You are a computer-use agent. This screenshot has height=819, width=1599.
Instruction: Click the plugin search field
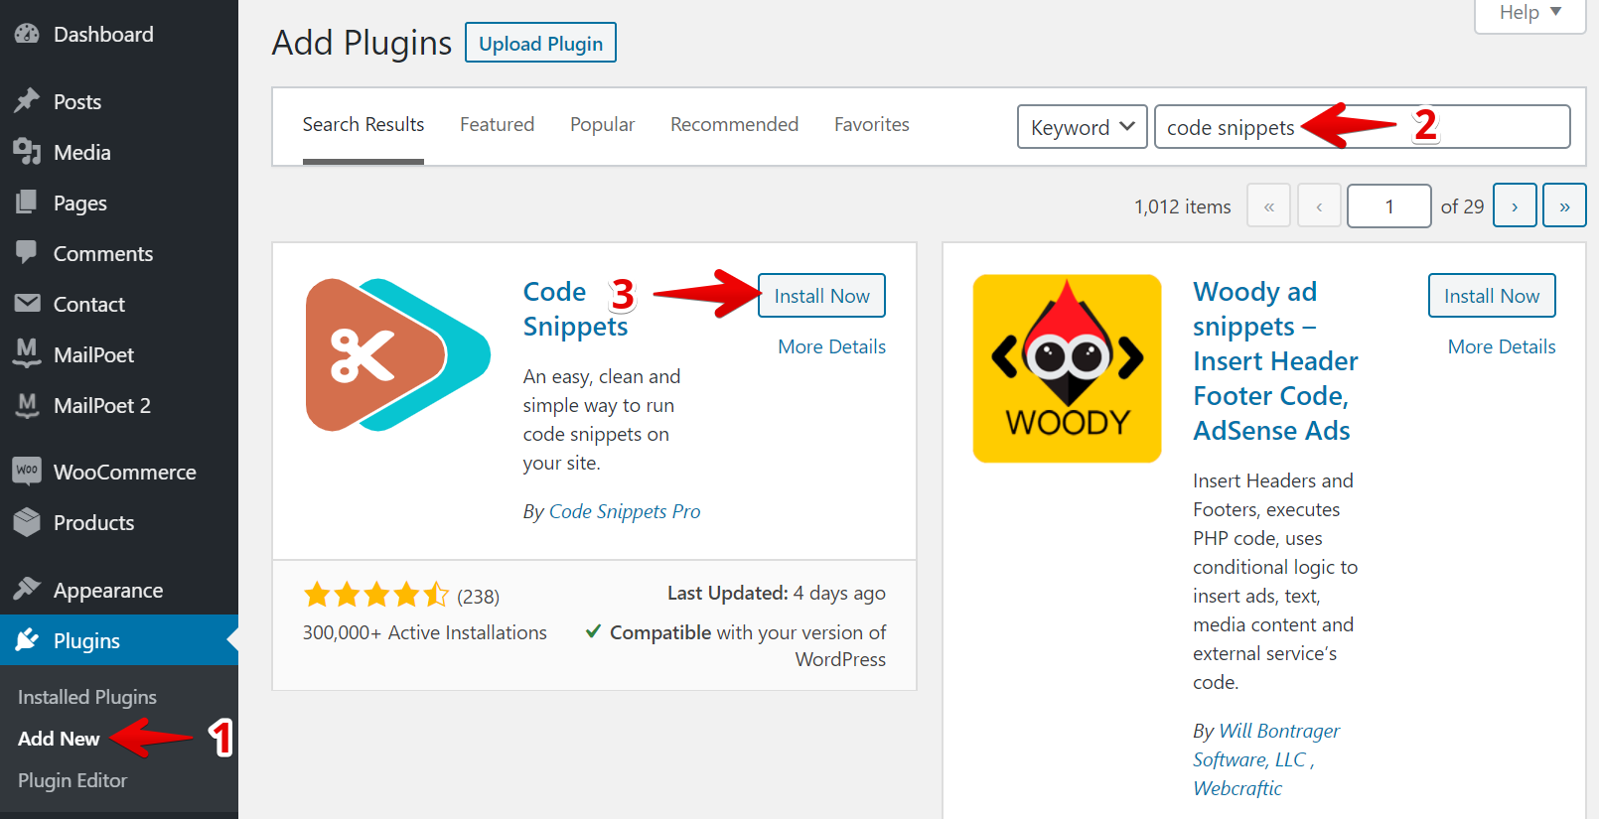(1362, 127)
